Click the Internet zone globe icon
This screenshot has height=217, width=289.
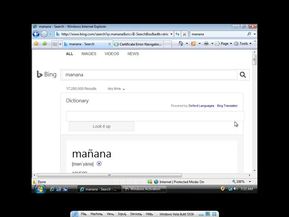(x=156, y=182)
